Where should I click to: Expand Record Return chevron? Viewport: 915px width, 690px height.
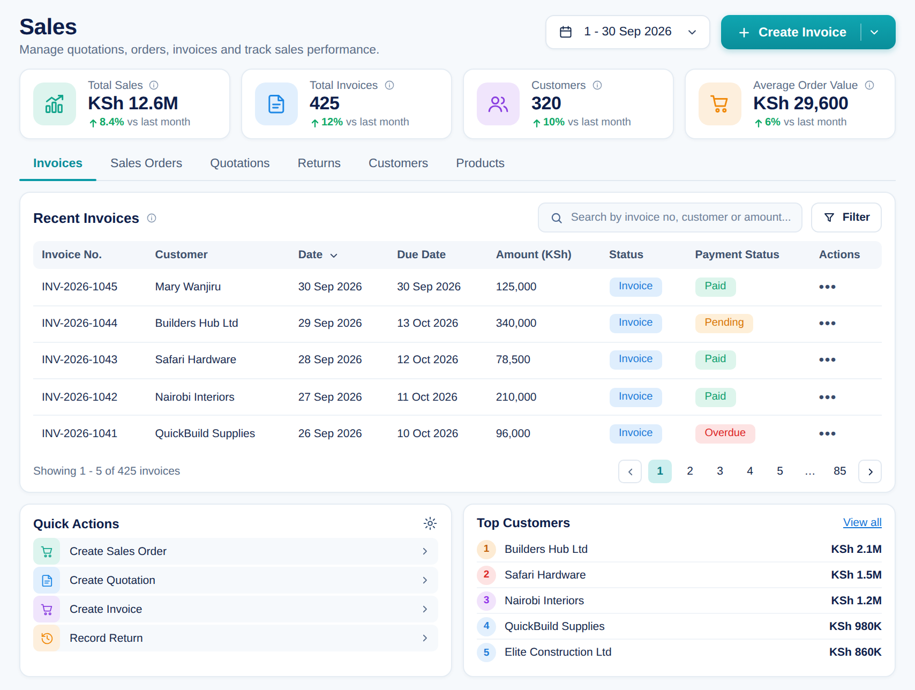(425, 638)
